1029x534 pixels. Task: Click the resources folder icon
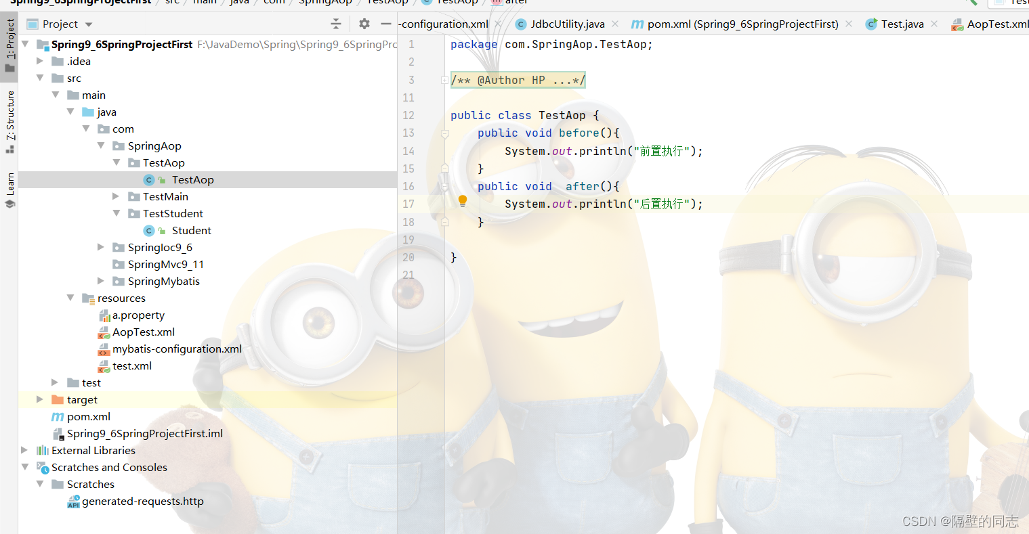(88, 298)
